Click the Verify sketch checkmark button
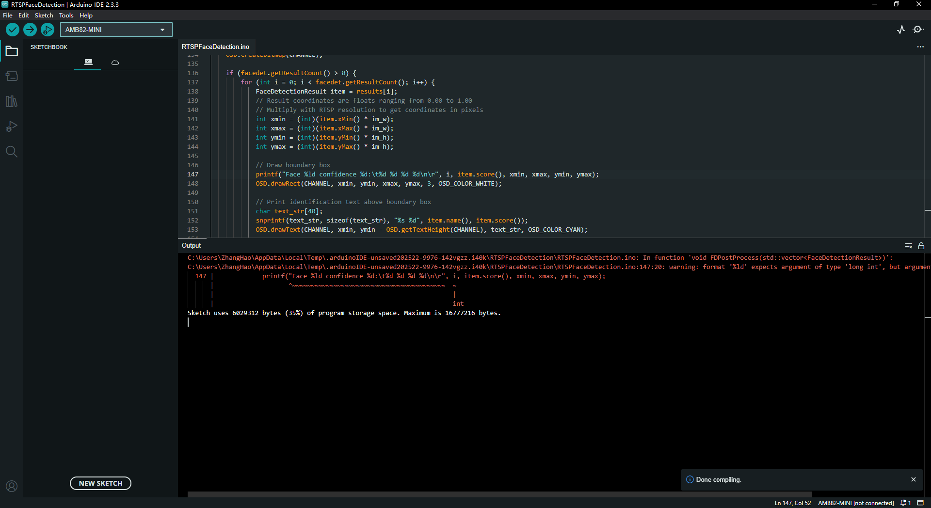The height and width of the screenshot is (508, 931). tap(13, 30)
